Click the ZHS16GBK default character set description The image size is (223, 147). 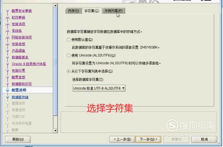(x=116, y=47)
